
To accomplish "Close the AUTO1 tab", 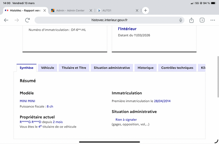I will (x=137, y=10).
